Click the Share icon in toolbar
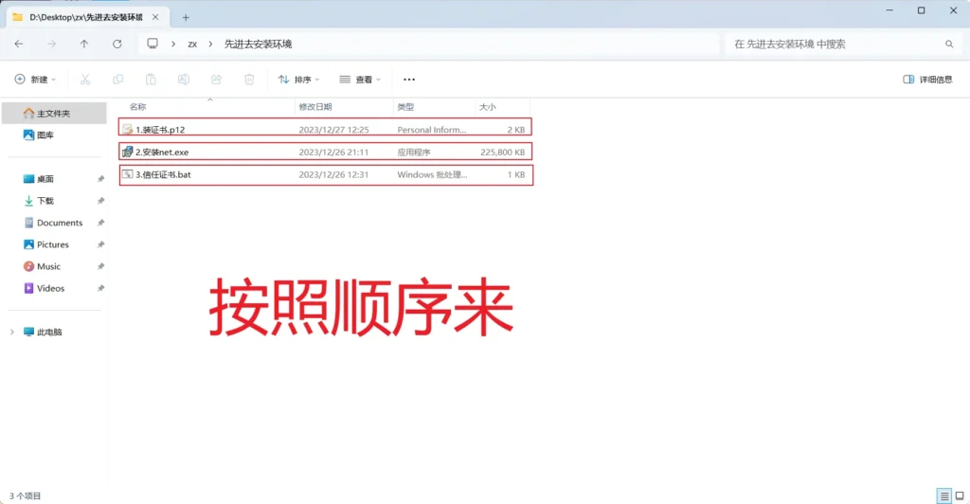Screen dimensions: 970x504 pyautogui.click(x=217, y=80)
